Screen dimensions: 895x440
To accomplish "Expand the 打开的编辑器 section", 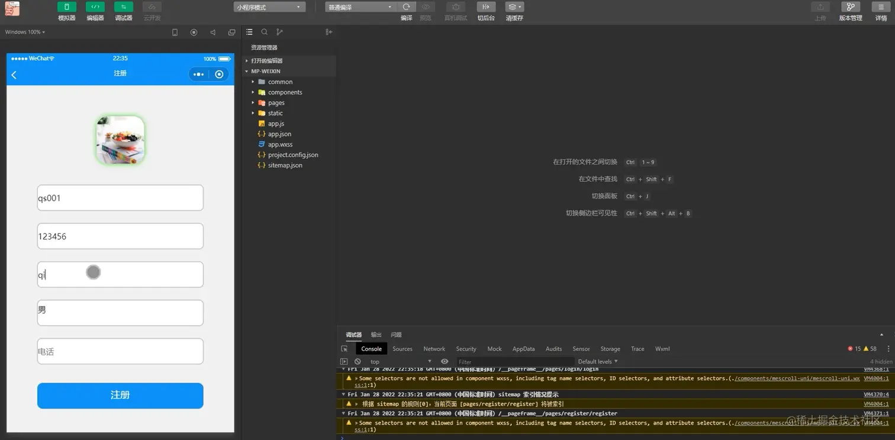I will tap(289, 60).
